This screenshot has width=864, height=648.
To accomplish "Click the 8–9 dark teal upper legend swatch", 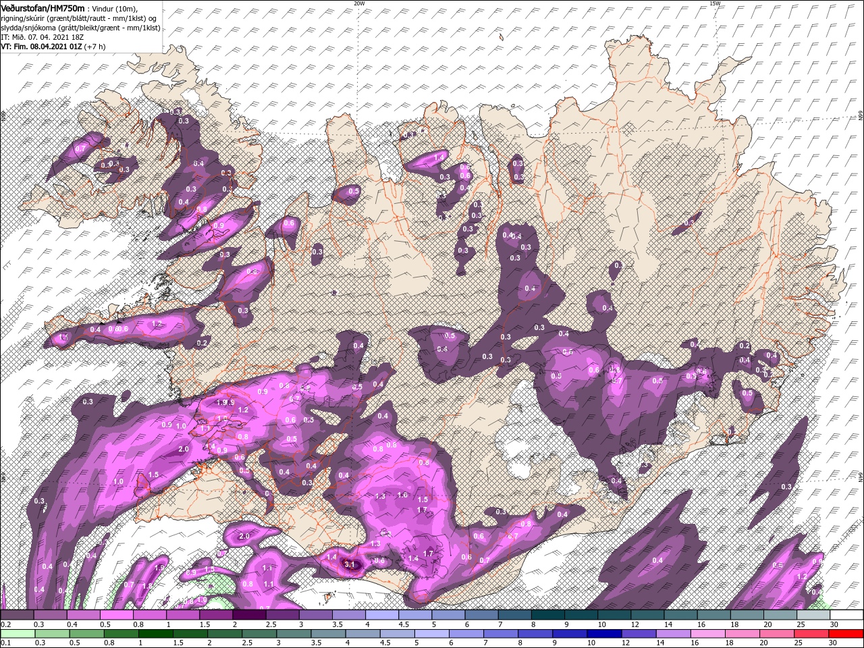I will pos(548,615).
